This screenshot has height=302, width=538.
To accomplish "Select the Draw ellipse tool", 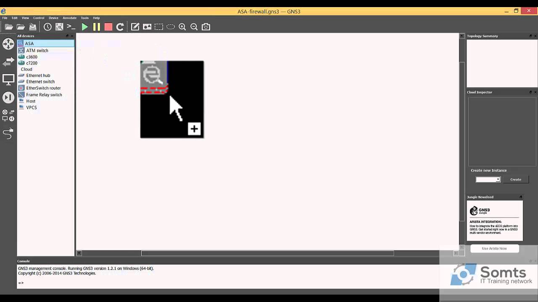I will click(170, 27).
